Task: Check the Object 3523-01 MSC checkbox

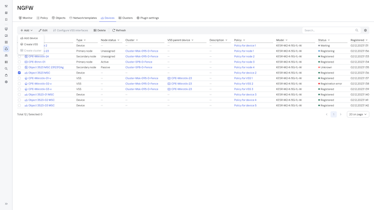Action: pyautogui.click(x=20, y=95)
